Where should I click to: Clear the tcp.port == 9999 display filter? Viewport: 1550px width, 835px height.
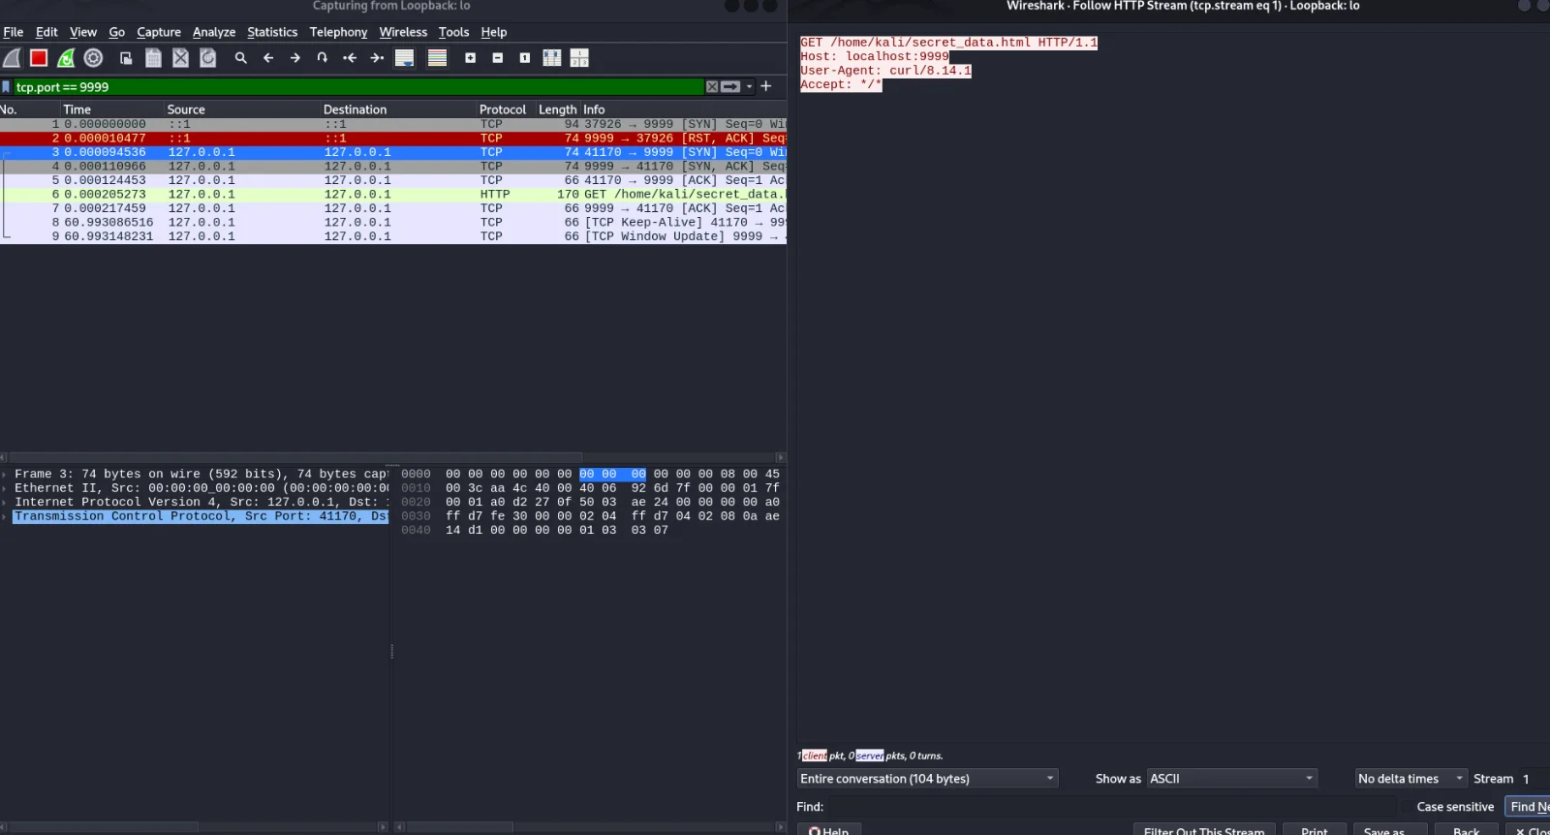coord(712,87)
